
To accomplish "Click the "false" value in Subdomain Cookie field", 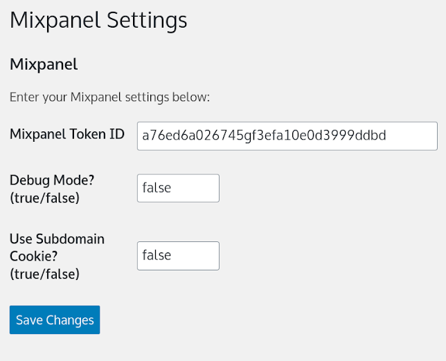I will 157,256.
